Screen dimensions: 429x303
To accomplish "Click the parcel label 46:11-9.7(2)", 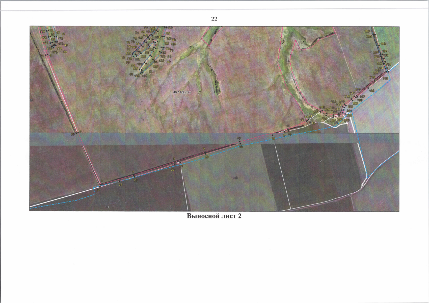I will point(182,92).
